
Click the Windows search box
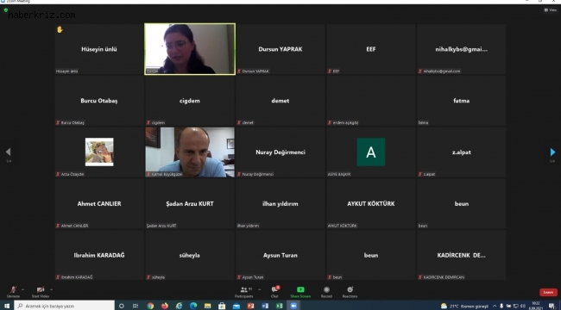point(65,306)
